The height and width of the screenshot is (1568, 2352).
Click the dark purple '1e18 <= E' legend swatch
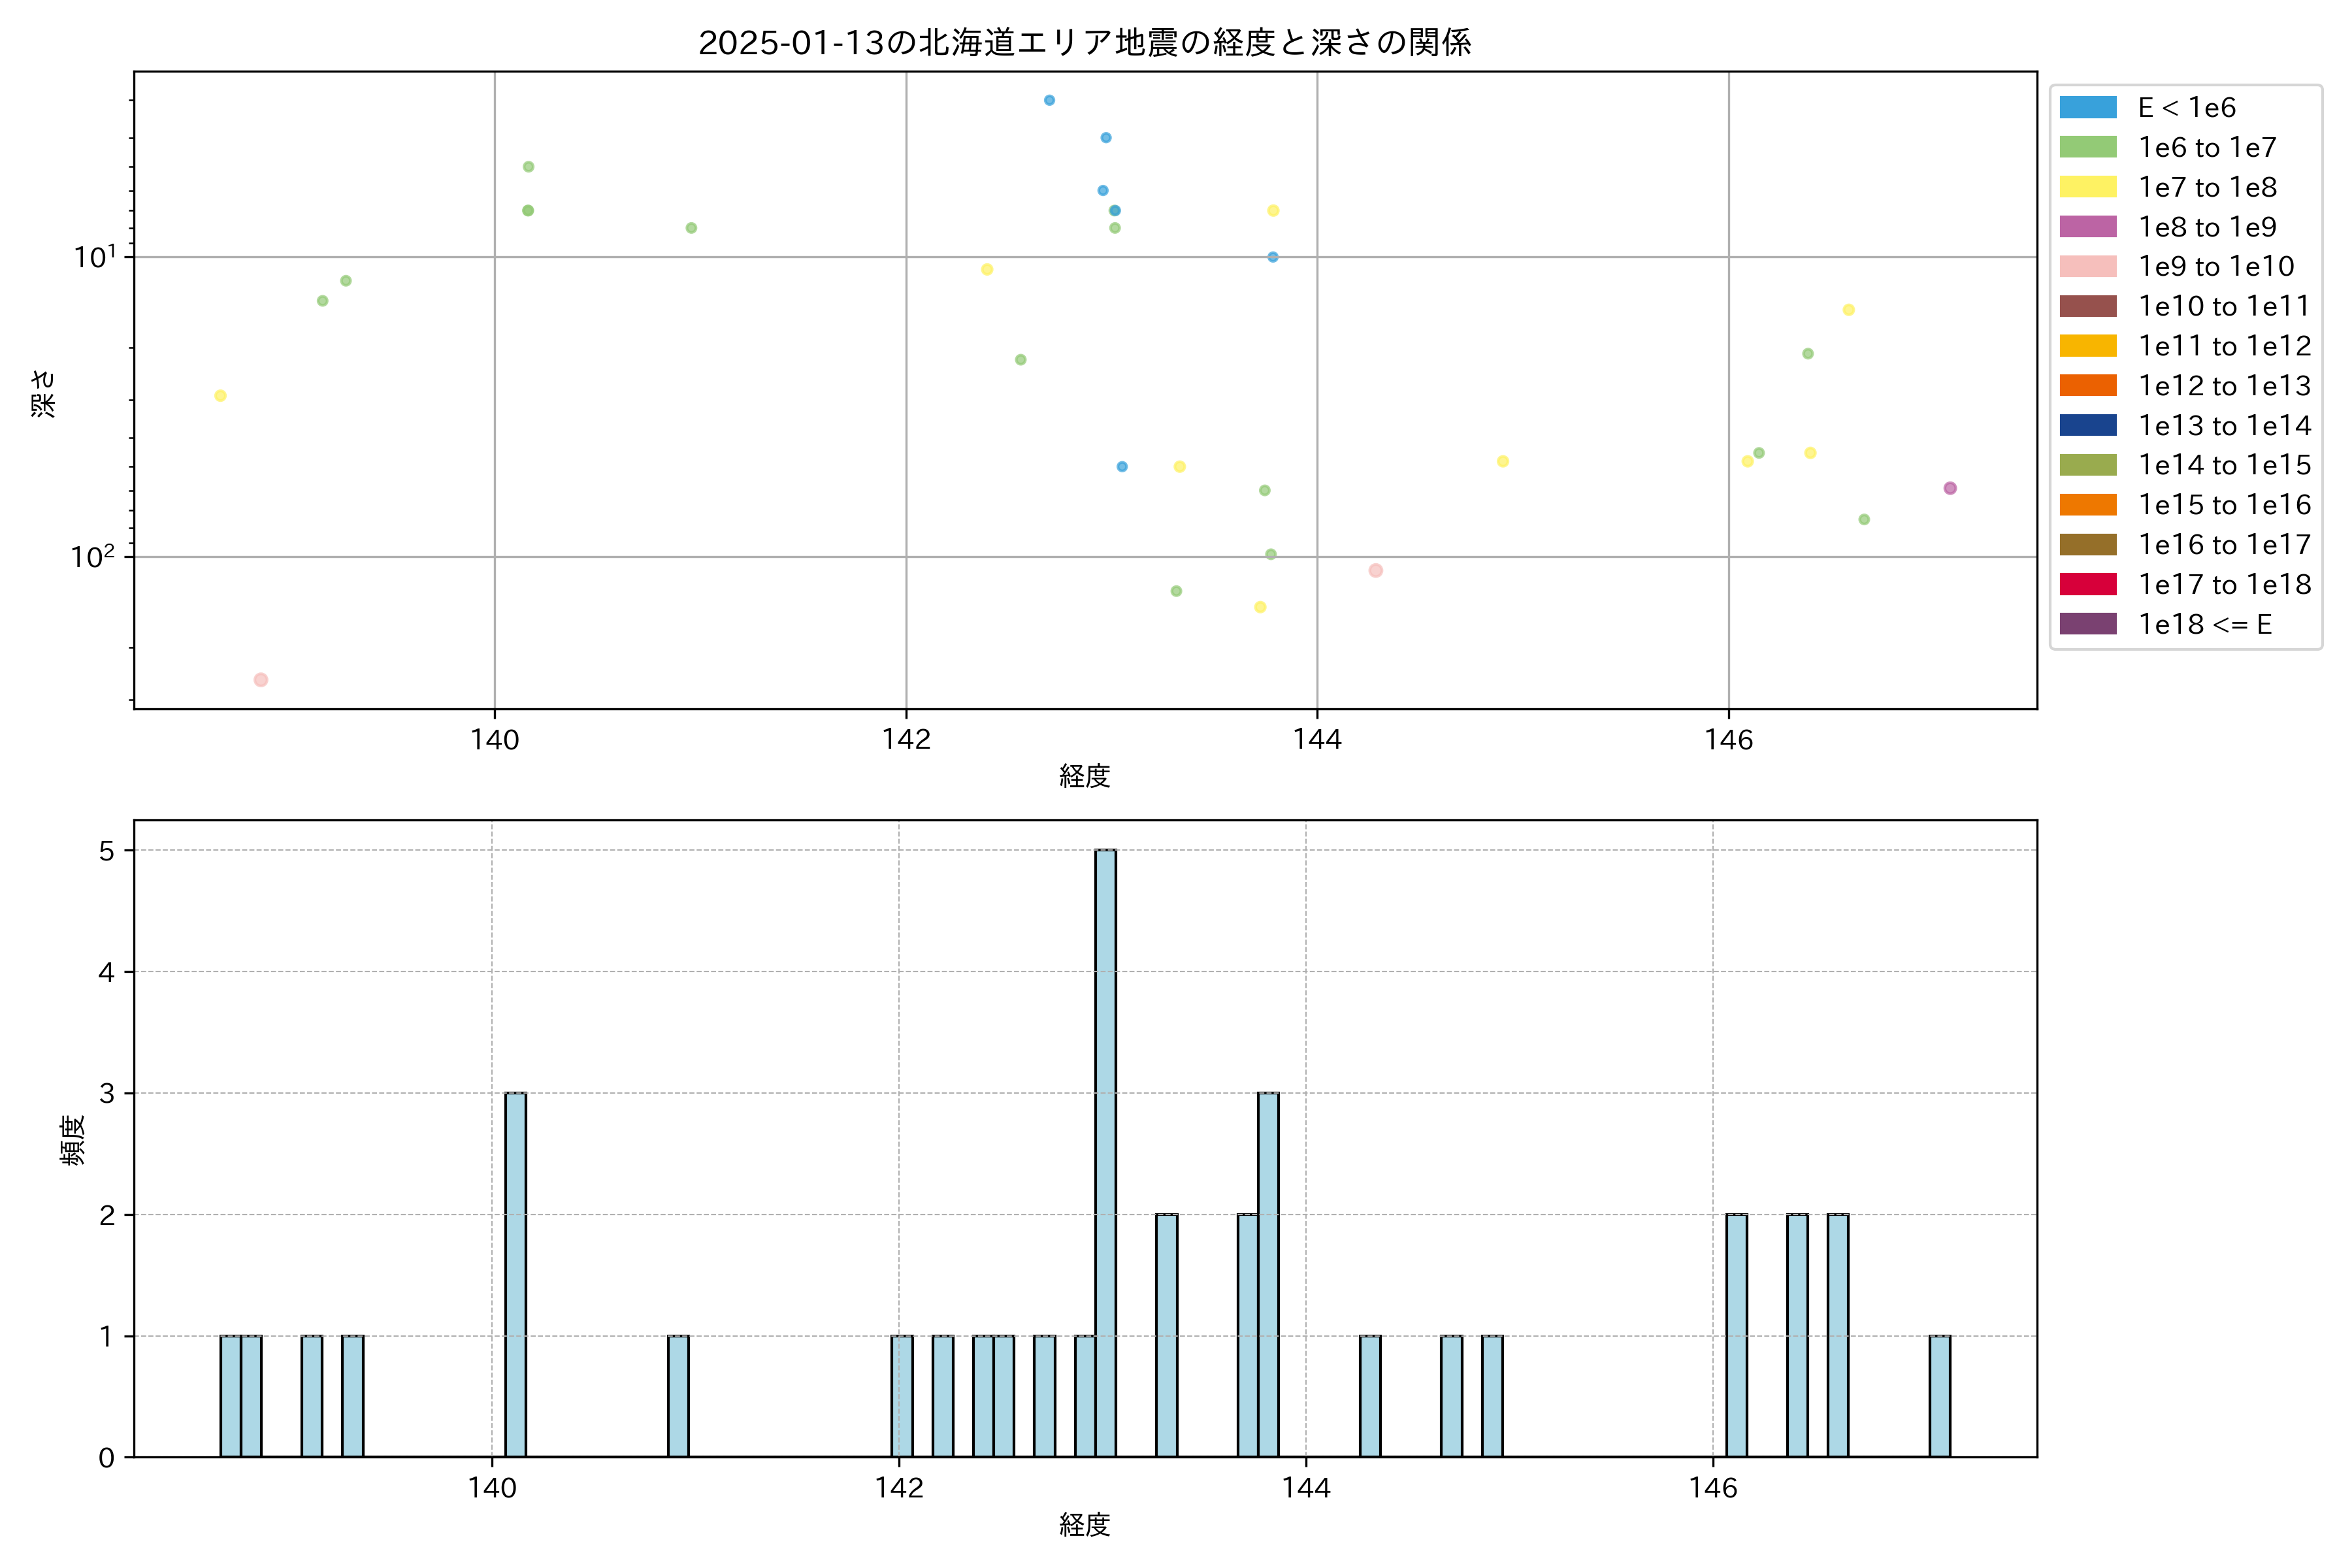click(2087, 624)
